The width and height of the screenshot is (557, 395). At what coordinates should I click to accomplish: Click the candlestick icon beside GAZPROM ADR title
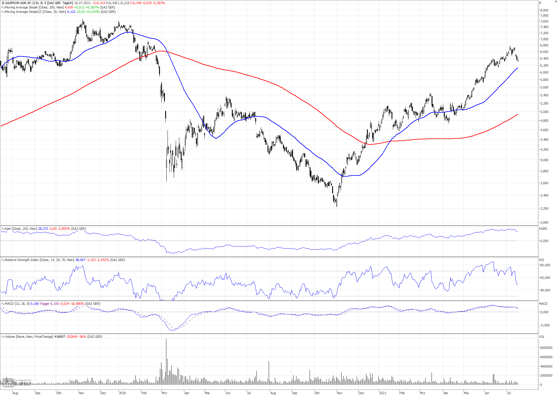(3, 3)
